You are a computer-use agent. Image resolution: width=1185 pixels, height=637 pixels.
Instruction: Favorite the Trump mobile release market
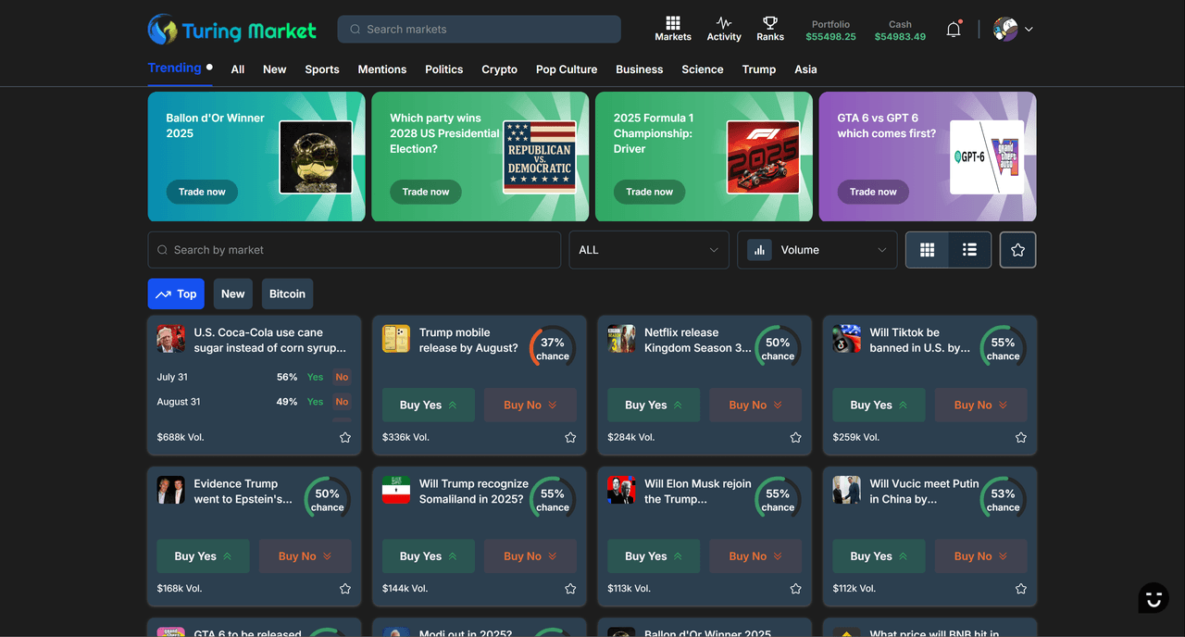pos(570,437)
